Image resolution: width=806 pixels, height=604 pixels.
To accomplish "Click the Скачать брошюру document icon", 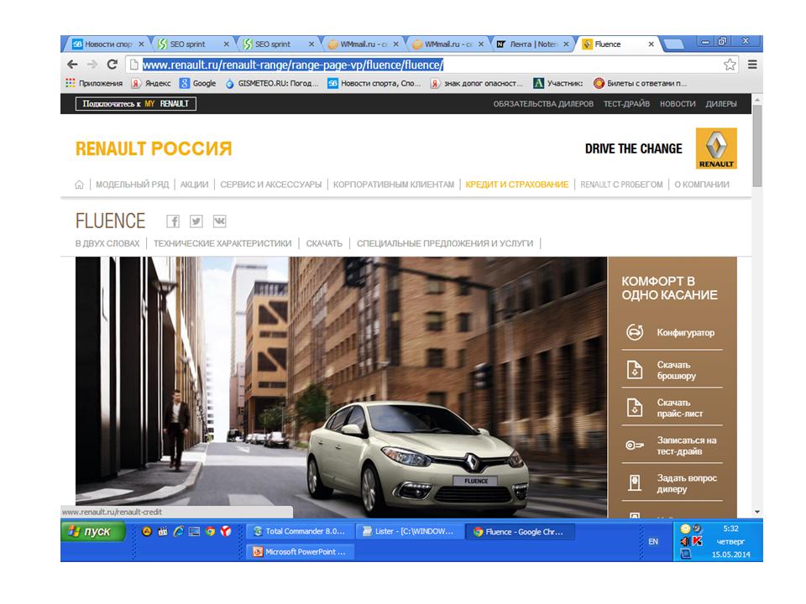I will pos(635,370).
